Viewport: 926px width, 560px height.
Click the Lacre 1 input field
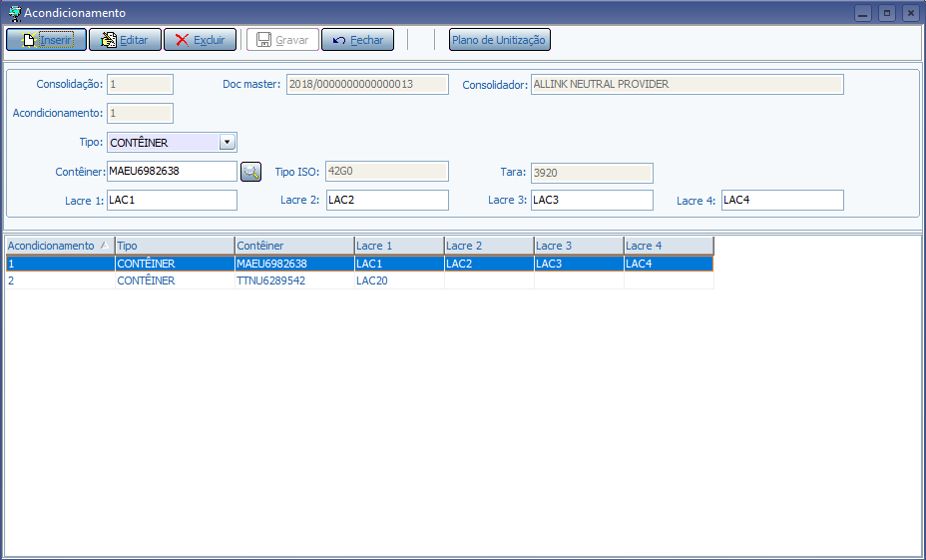[x=172, y=201]
